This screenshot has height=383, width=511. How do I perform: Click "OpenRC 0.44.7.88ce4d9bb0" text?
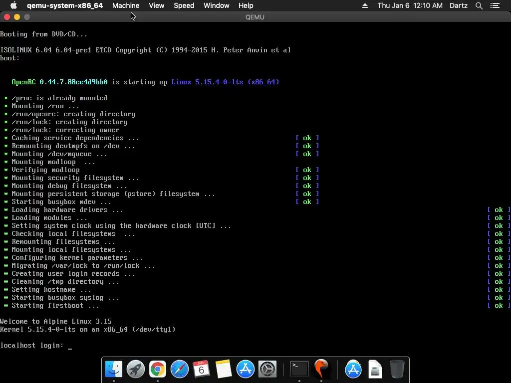[x=60, y=82]
